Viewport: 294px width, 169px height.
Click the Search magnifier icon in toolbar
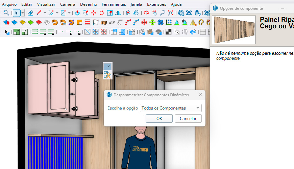pos(6,13)
